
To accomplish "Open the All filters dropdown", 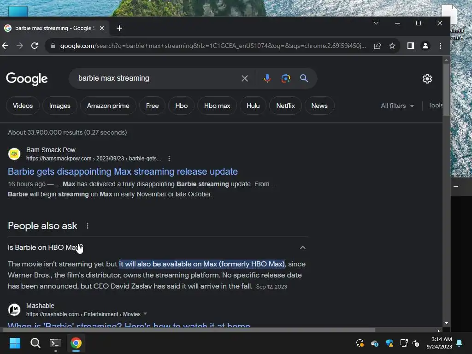I will tap(397, 106).
